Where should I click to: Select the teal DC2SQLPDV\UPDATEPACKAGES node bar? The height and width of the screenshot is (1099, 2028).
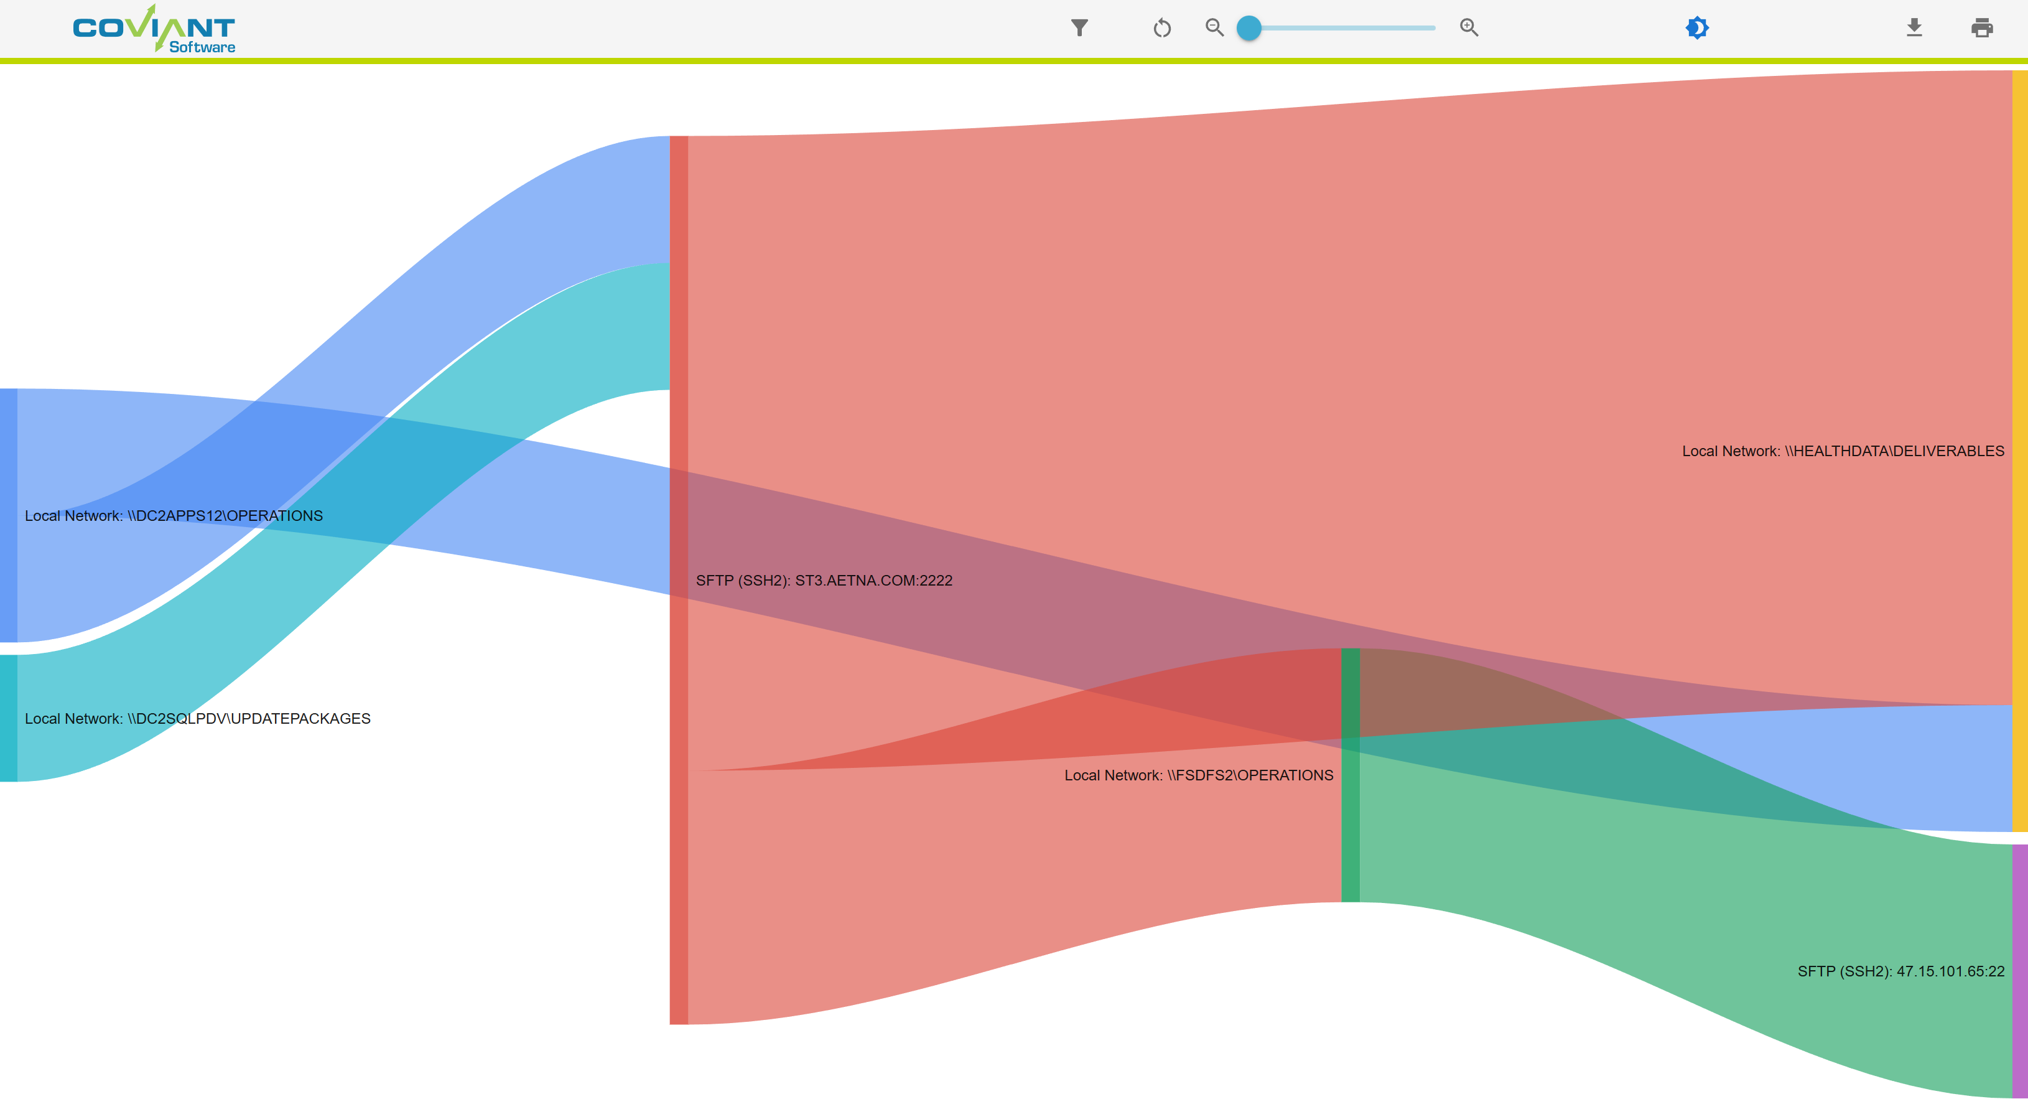coord(8,719)
